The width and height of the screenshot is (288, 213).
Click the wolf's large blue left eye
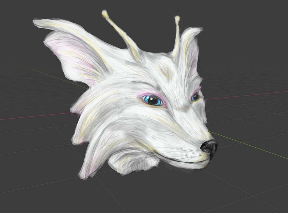153,100
